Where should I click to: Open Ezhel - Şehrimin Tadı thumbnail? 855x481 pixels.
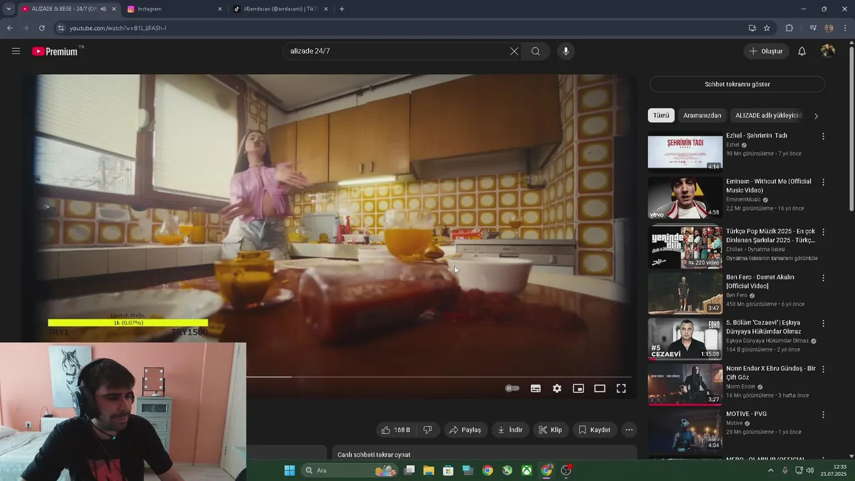(685, 153)
